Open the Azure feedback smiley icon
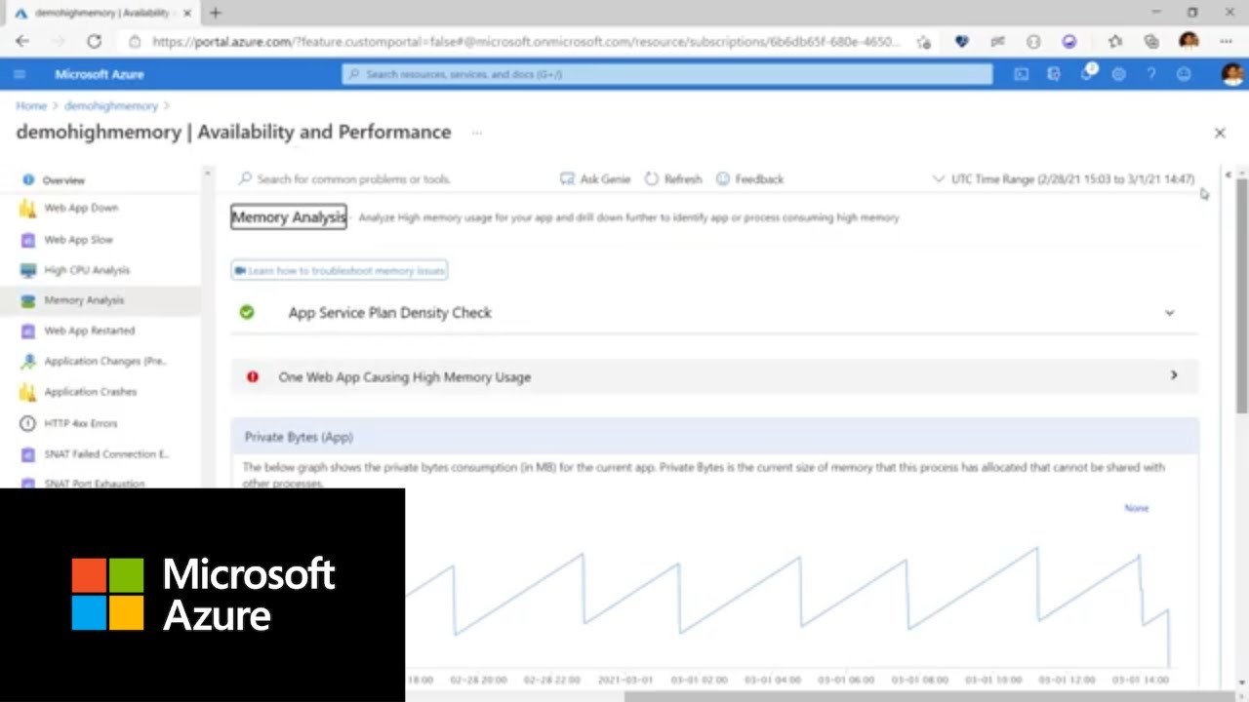Viewport: 1249px width, 702px height. pyautogui.click(x=1184, y=74)
